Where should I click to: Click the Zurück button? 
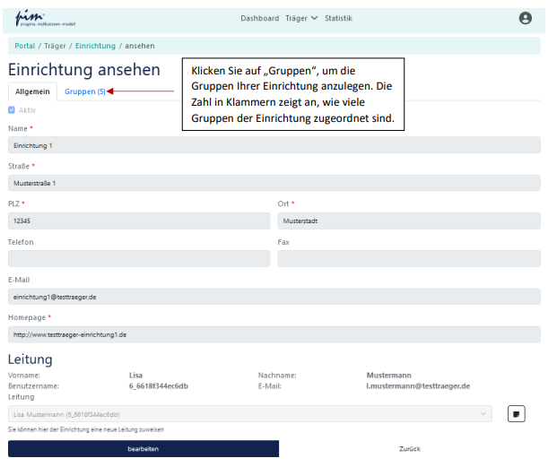point(410,448)
